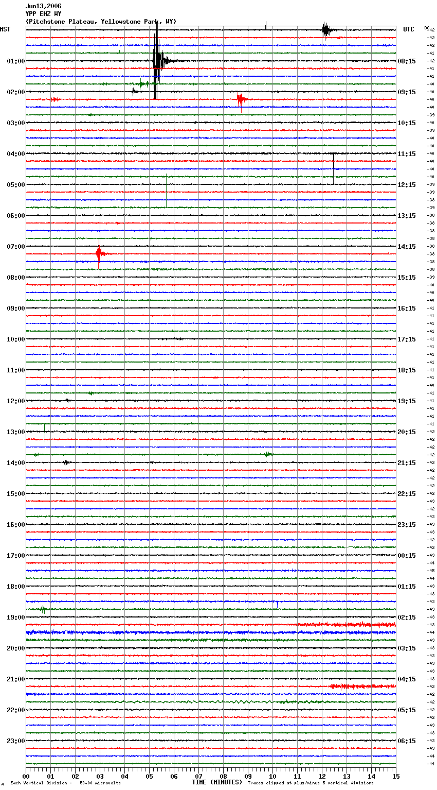The width and height of the screenshot is (437, 790).
Task: Click minute tick label 08 on the axis
Action: click(223, 776)
